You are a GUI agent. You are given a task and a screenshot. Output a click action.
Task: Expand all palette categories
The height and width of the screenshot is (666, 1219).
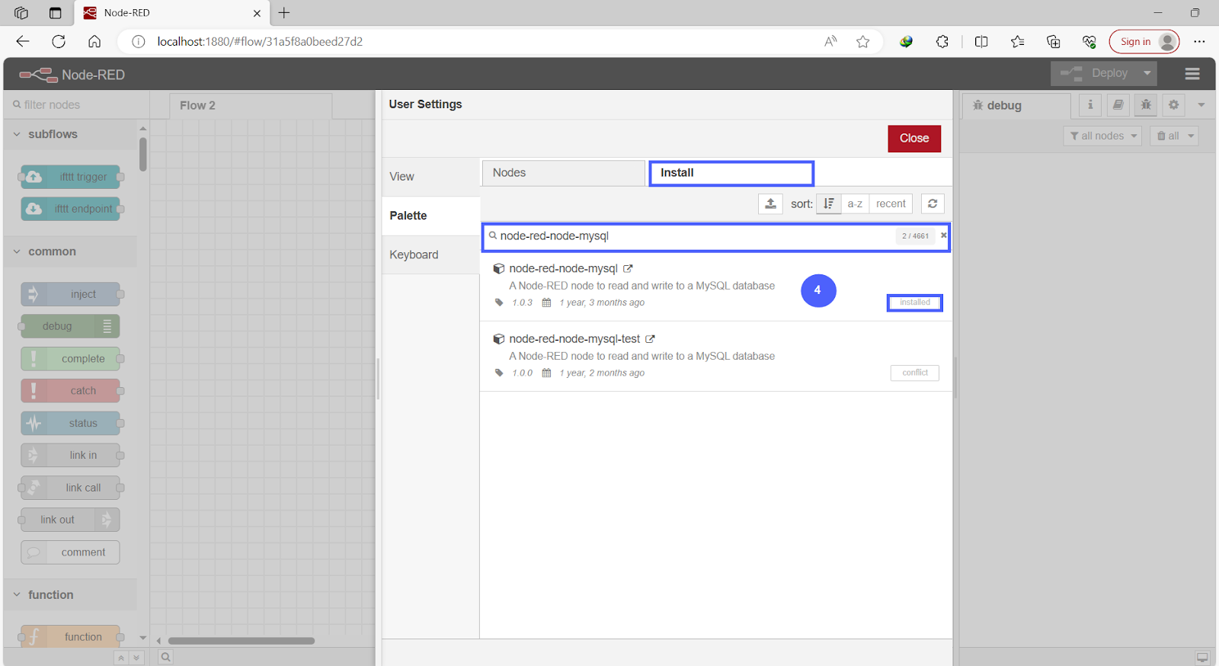pos(136,658)
